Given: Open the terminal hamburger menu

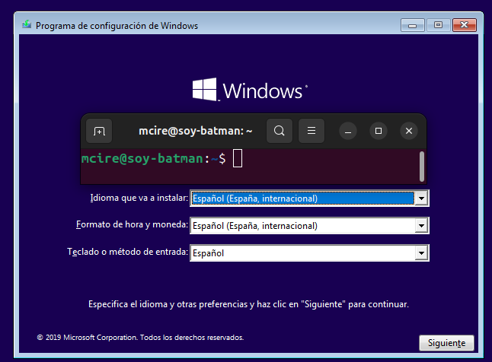Looking at the screenshot, I should pyautogui.click(x=311, y=131).
